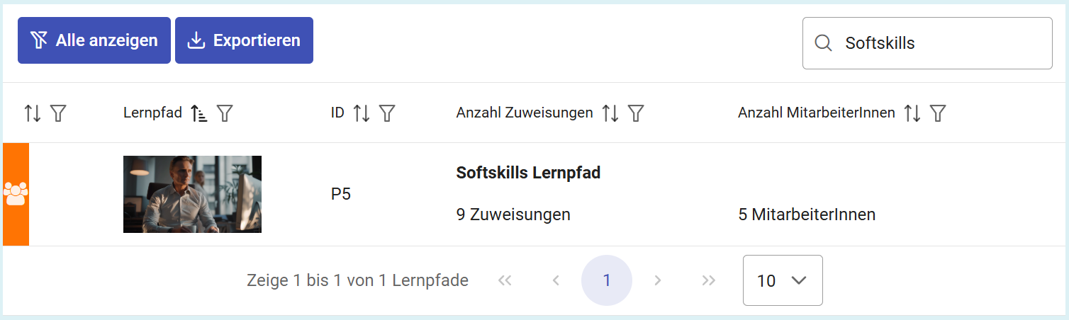The width and height of the screenshot is (1069, 320).
Task: Open the ID column filter
Action: pyautogui.click(x=387, y=113)
